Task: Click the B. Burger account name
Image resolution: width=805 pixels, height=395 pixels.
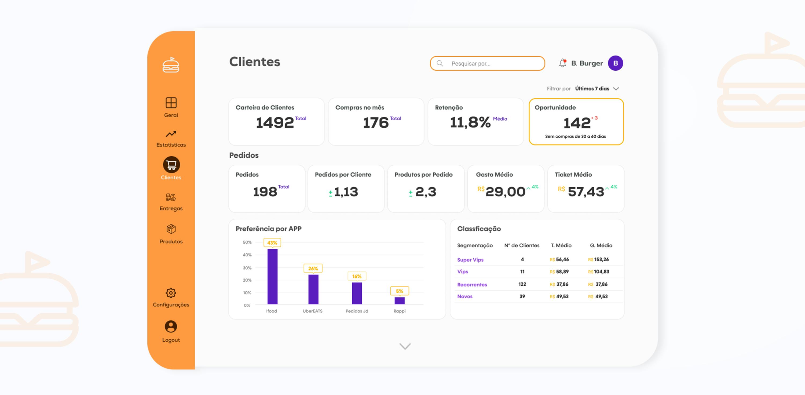Action: (x=587, y=63)
